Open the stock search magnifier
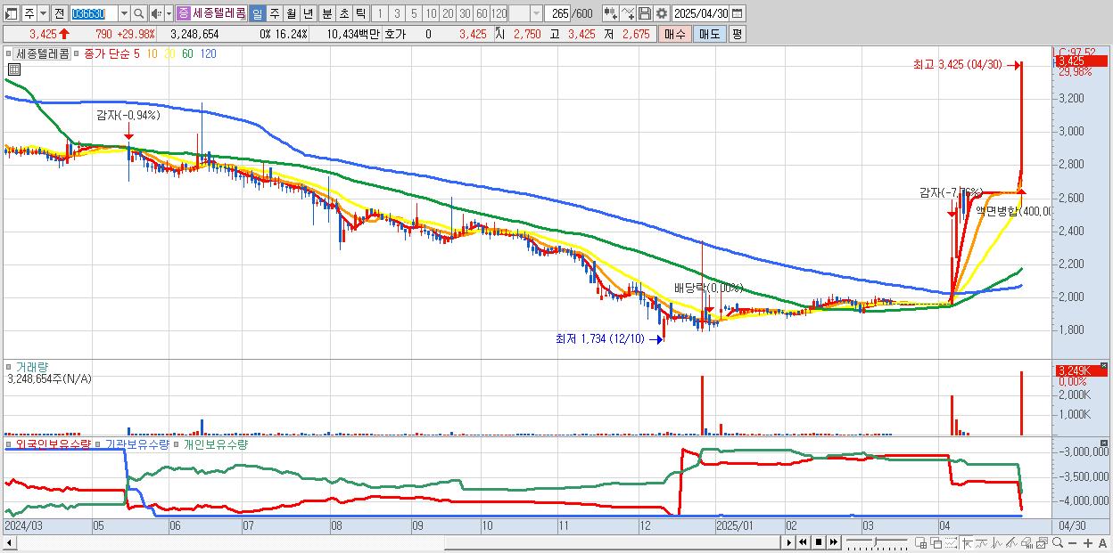The image size is (1113, 553). pyautogui.click(x=139, y=13)
